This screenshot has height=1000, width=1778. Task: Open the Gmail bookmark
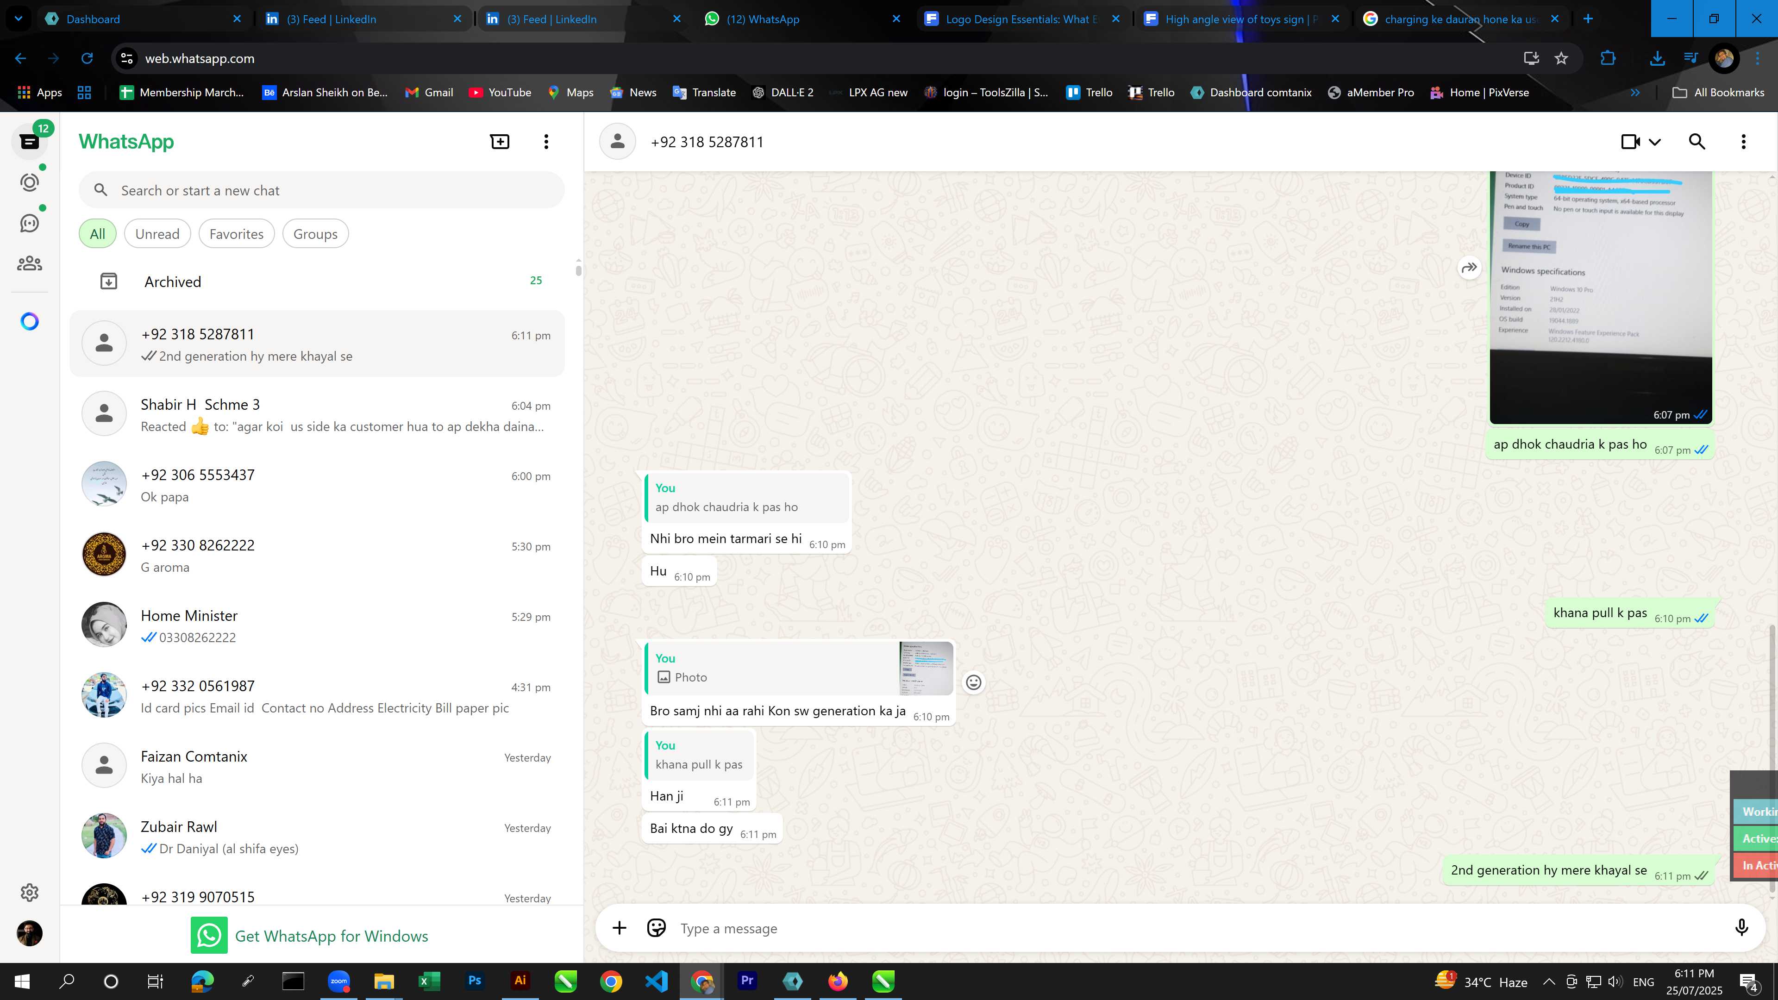coord(429,93)
